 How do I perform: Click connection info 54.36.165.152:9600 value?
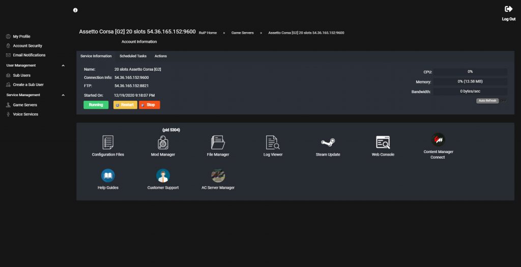click(132, 78)
